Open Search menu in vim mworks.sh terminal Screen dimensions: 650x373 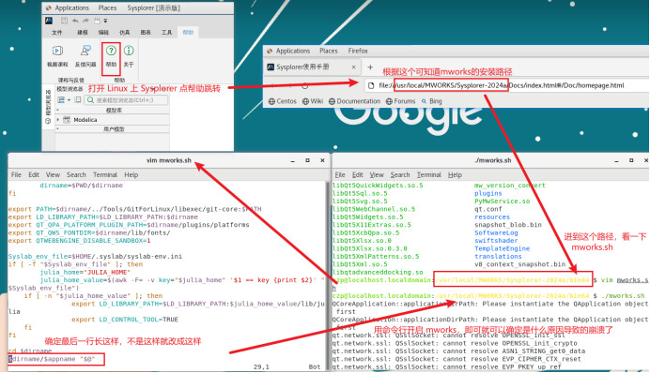point(76,175)
